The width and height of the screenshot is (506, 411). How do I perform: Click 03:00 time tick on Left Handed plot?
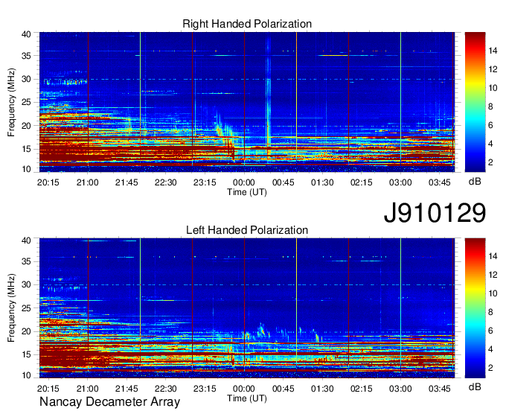point(400,389)
